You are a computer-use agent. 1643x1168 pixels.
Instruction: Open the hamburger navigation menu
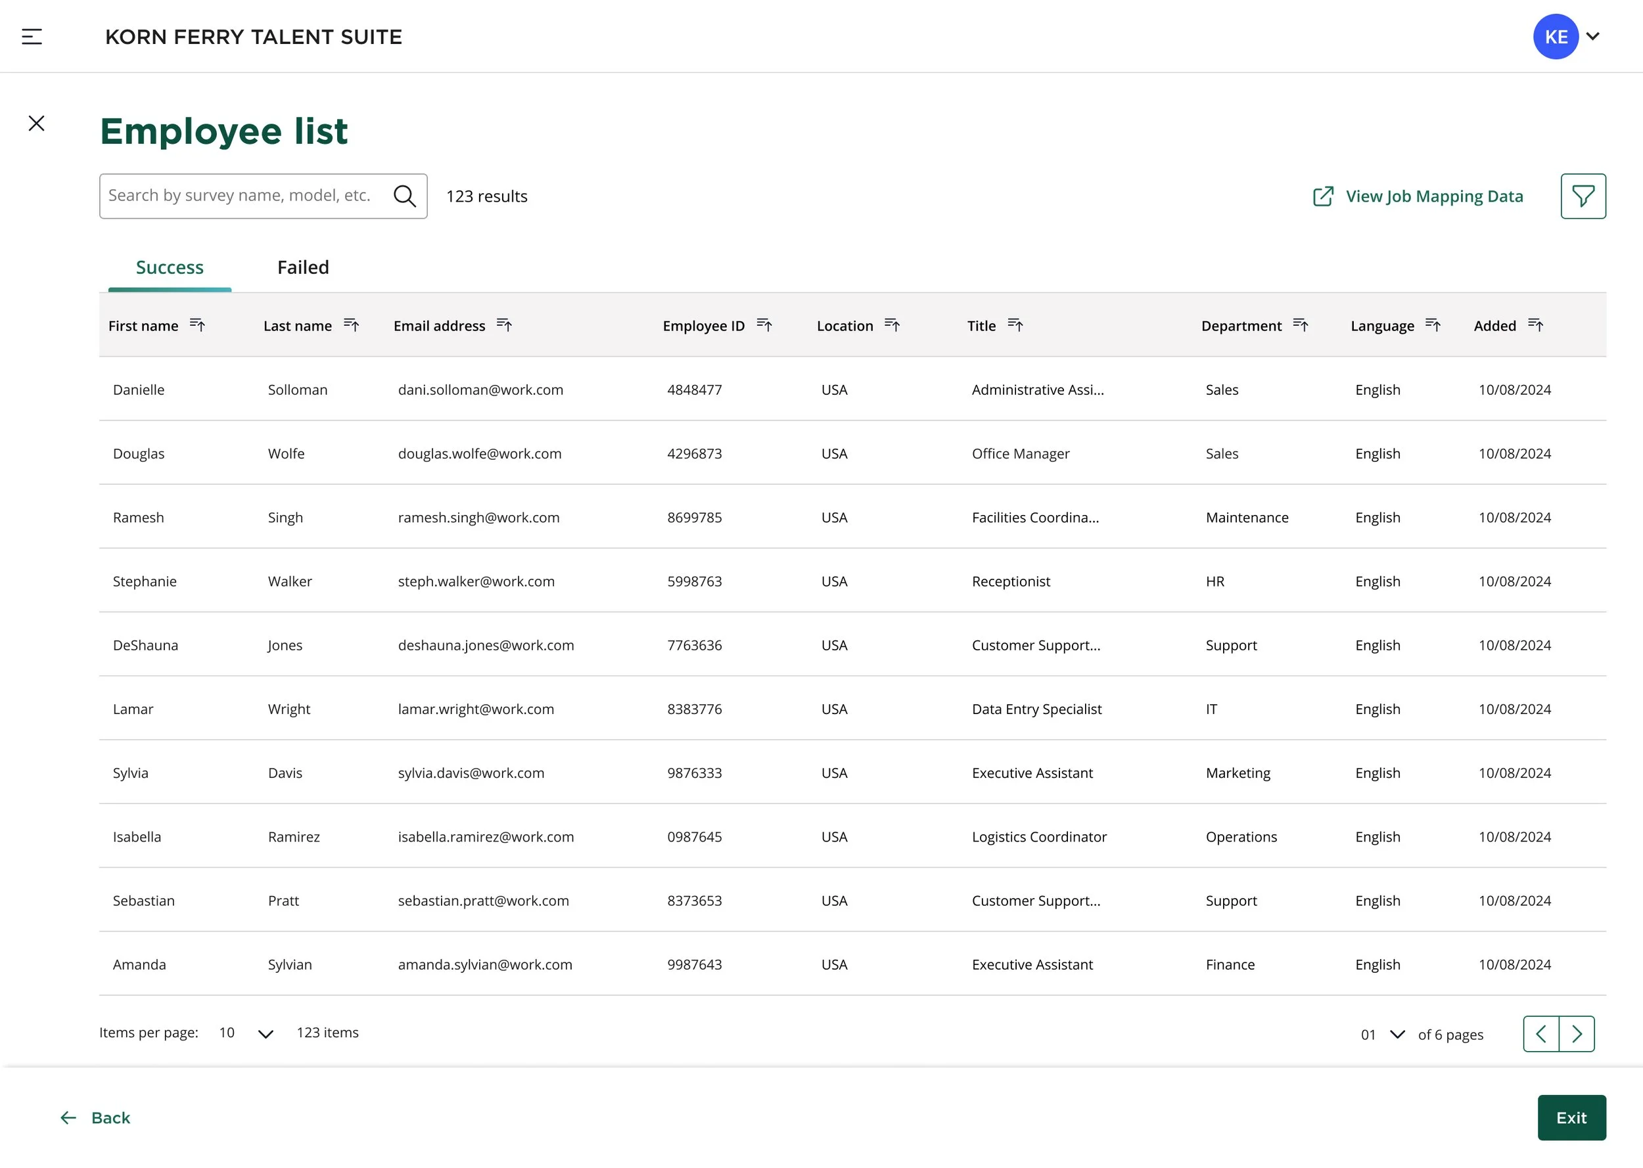click(x=32, y=37)
